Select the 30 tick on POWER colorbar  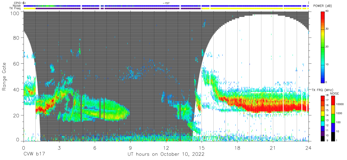pyautogui.click(x=327, y=29)
